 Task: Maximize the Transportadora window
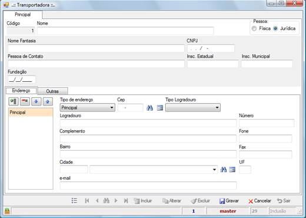pyautogui.click(x=281, y=4)
